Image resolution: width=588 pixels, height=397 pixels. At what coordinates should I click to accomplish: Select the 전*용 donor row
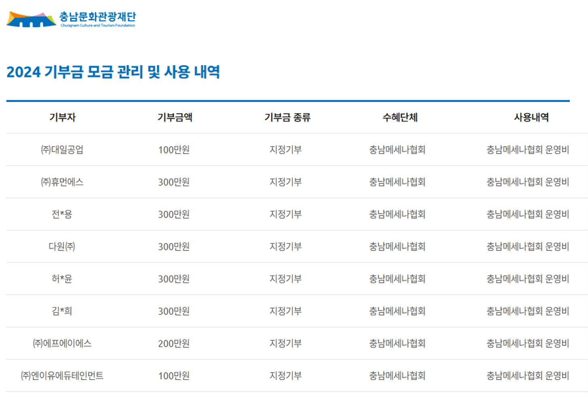(x=297, y=214)
